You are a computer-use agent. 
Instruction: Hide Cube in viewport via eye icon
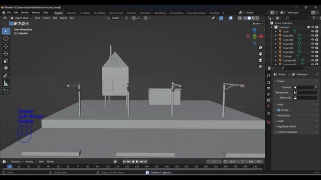tap(312, 31)
